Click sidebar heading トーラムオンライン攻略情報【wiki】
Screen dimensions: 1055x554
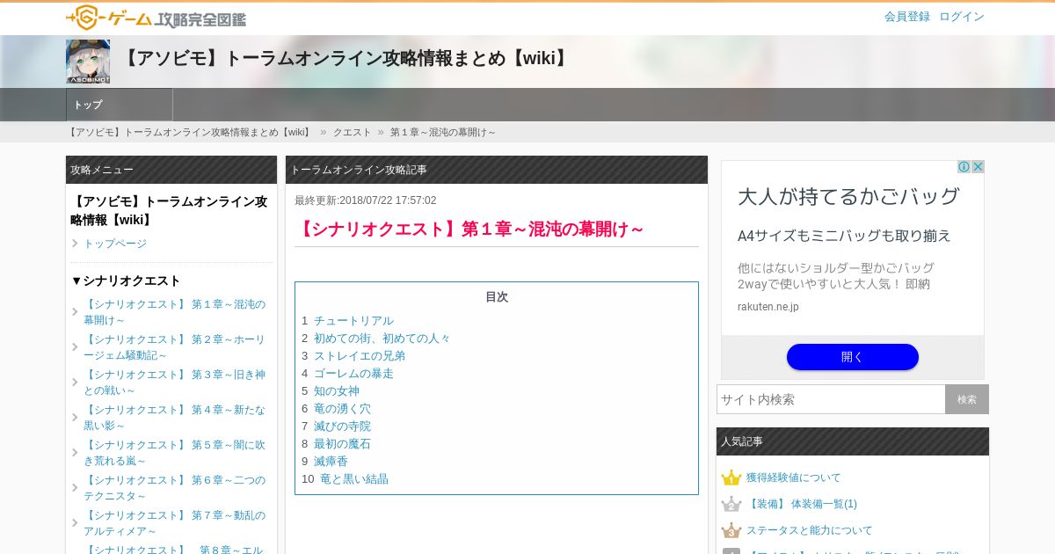pyautogui.click(x=169, y=210)
